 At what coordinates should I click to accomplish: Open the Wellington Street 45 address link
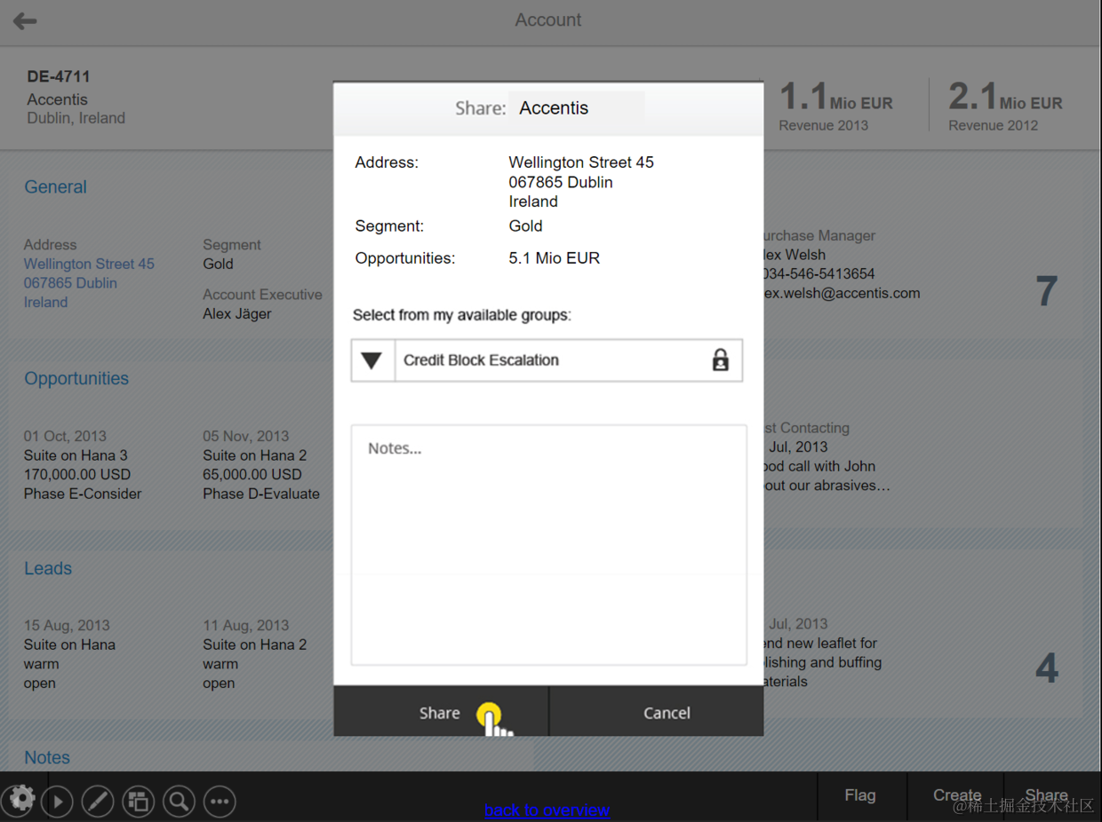(89, 264)
